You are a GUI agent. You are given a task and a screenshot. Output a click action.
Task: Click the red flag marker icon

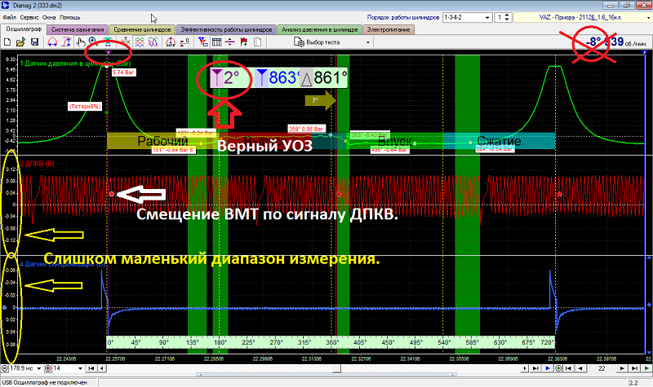(244, 42)
